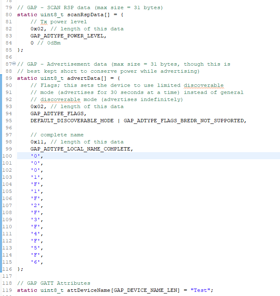Click the complete name comment line
This screenshot has height=296, width=280.
pyautogui.click(x=57, y=135)
